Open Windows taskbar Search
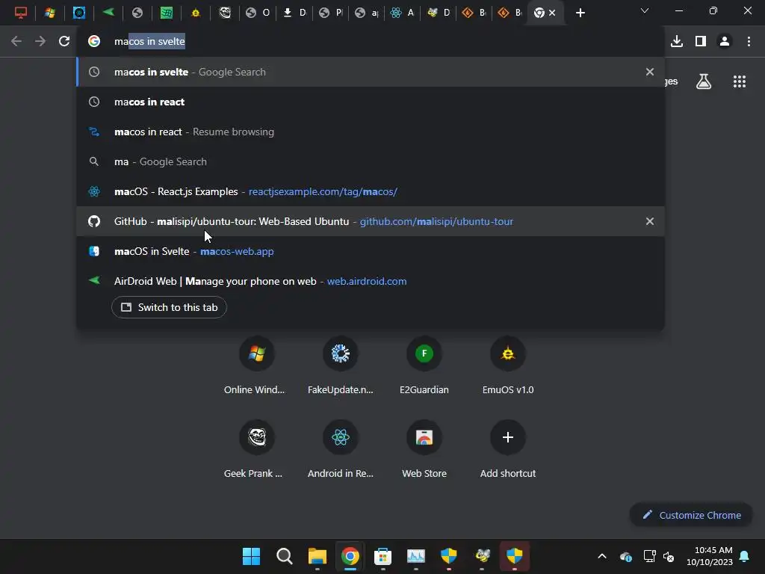 point(285,556)
